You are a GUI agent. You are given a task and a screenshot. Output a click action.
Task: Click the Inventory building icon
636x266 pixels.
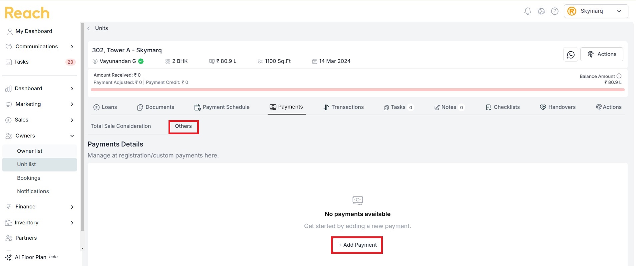coord(8,223)
